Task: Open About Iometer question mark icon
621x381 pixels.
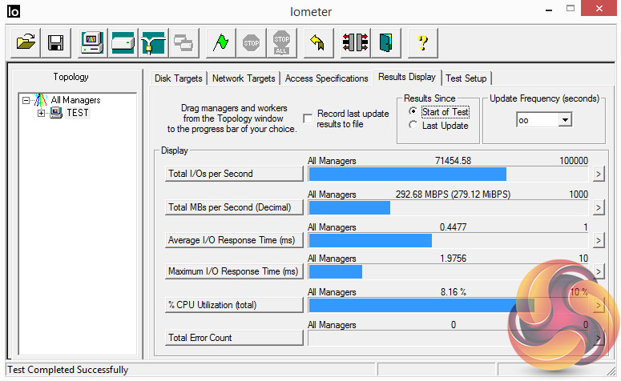Action: [422, 42]
